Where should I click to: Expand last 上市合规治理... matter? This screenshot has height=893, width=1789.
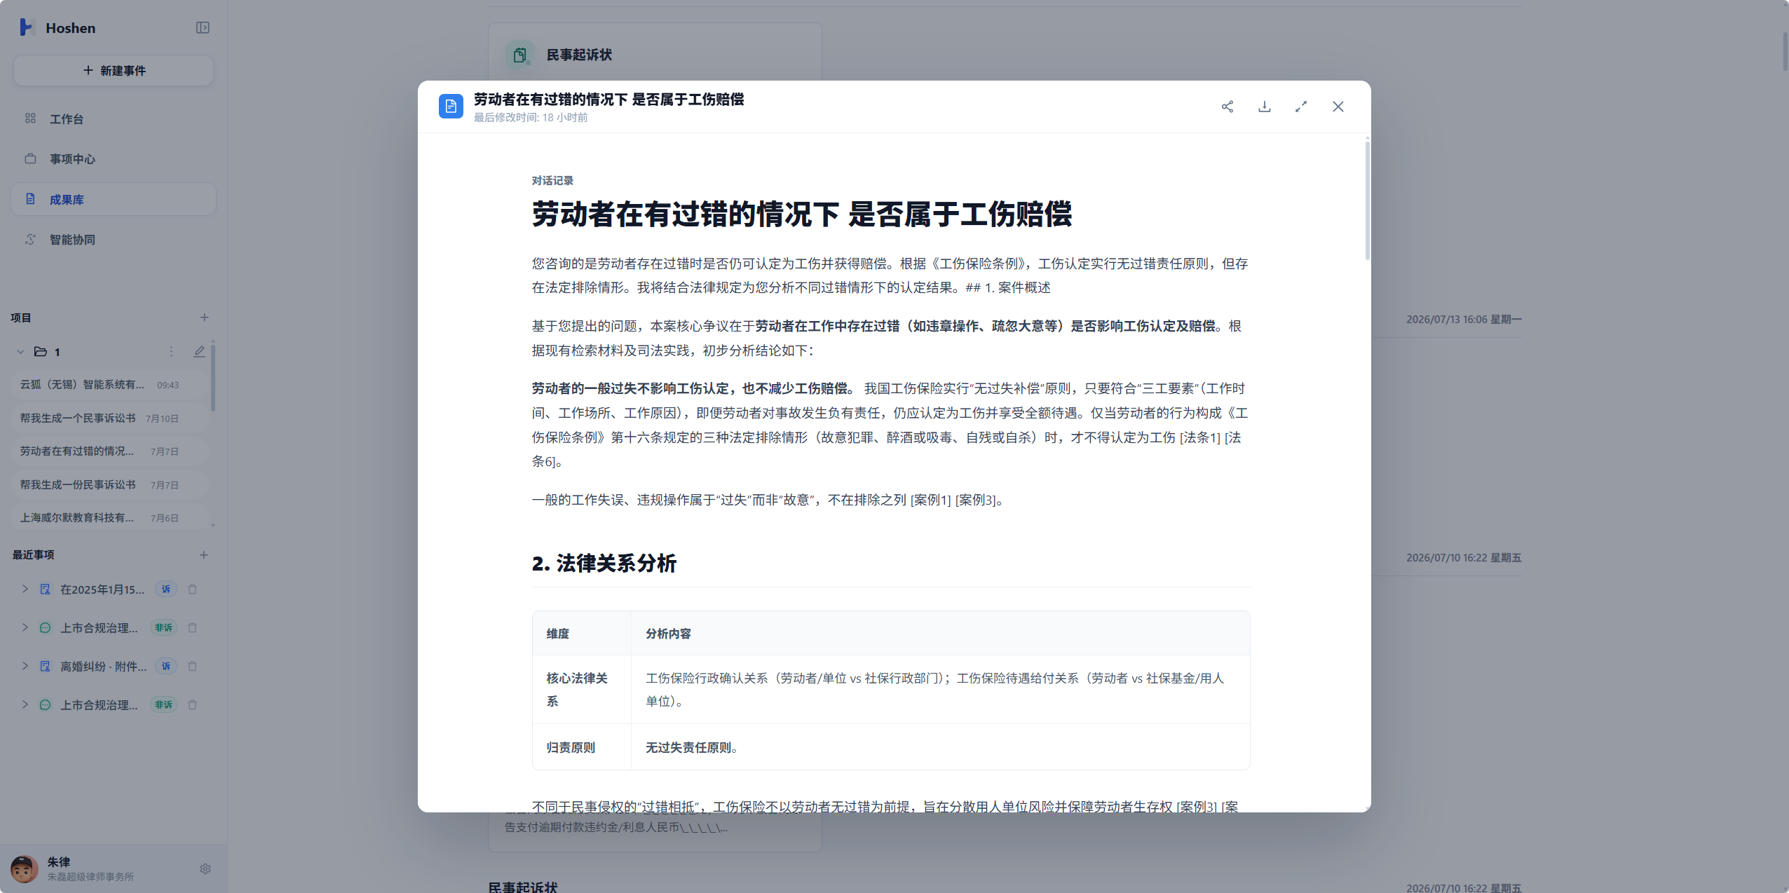[x=25, y=705]
